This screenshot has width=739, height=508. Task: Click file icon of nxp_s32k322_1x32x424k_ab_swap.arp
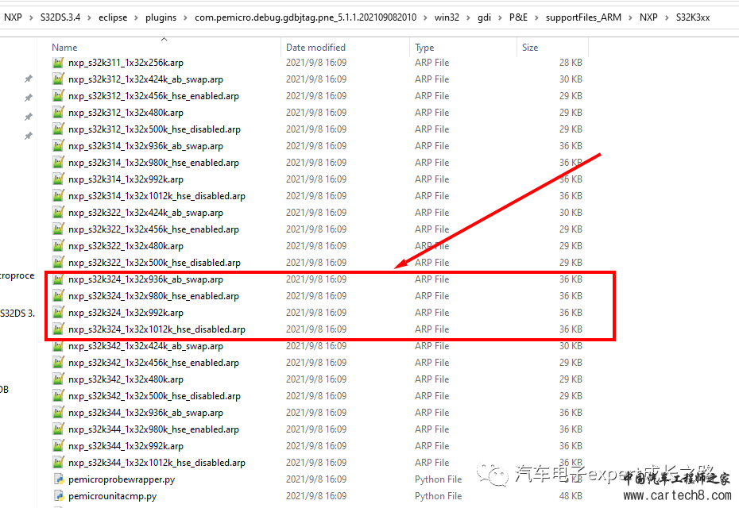59,213
